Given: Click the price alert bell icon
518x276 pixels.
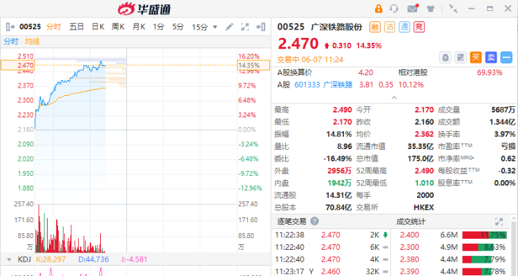Looking at the screenshot, I should pos(445,57).
